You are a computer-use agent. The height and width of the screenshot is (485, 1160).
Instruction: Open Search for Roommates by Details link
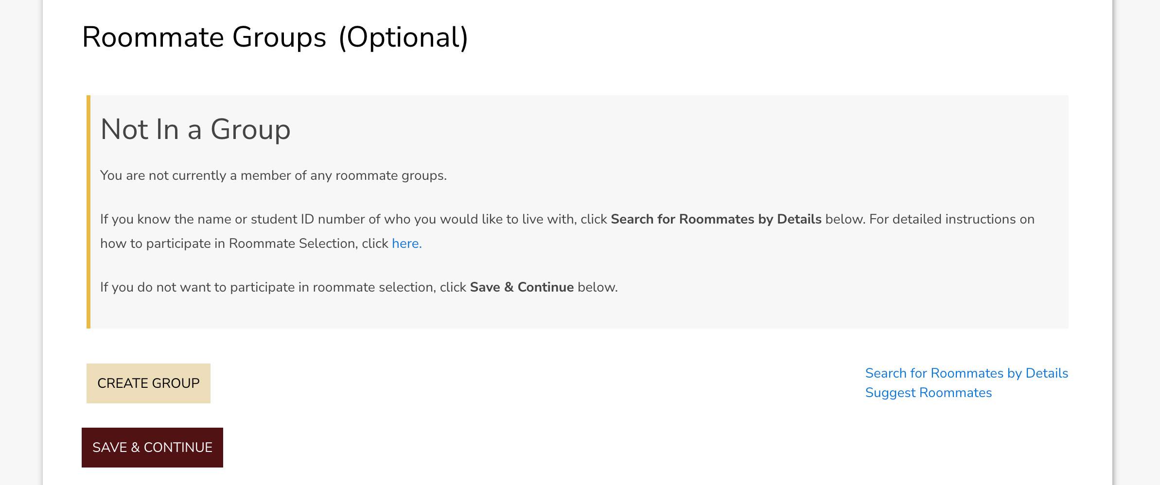click(967, 373)
